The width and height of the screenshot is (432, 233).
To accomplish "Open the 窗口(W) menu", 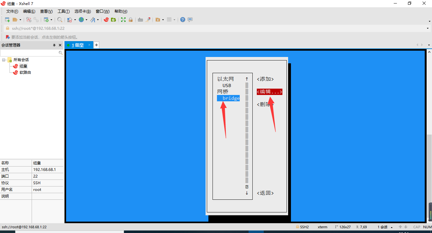I will [103, 11].
